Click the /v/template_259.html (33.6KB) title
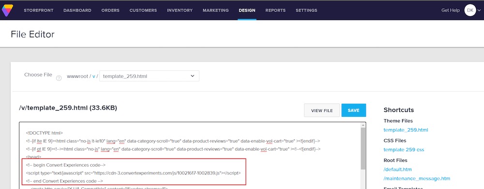The height and width of the screenshot is (189, 484). tap(68, 108)
